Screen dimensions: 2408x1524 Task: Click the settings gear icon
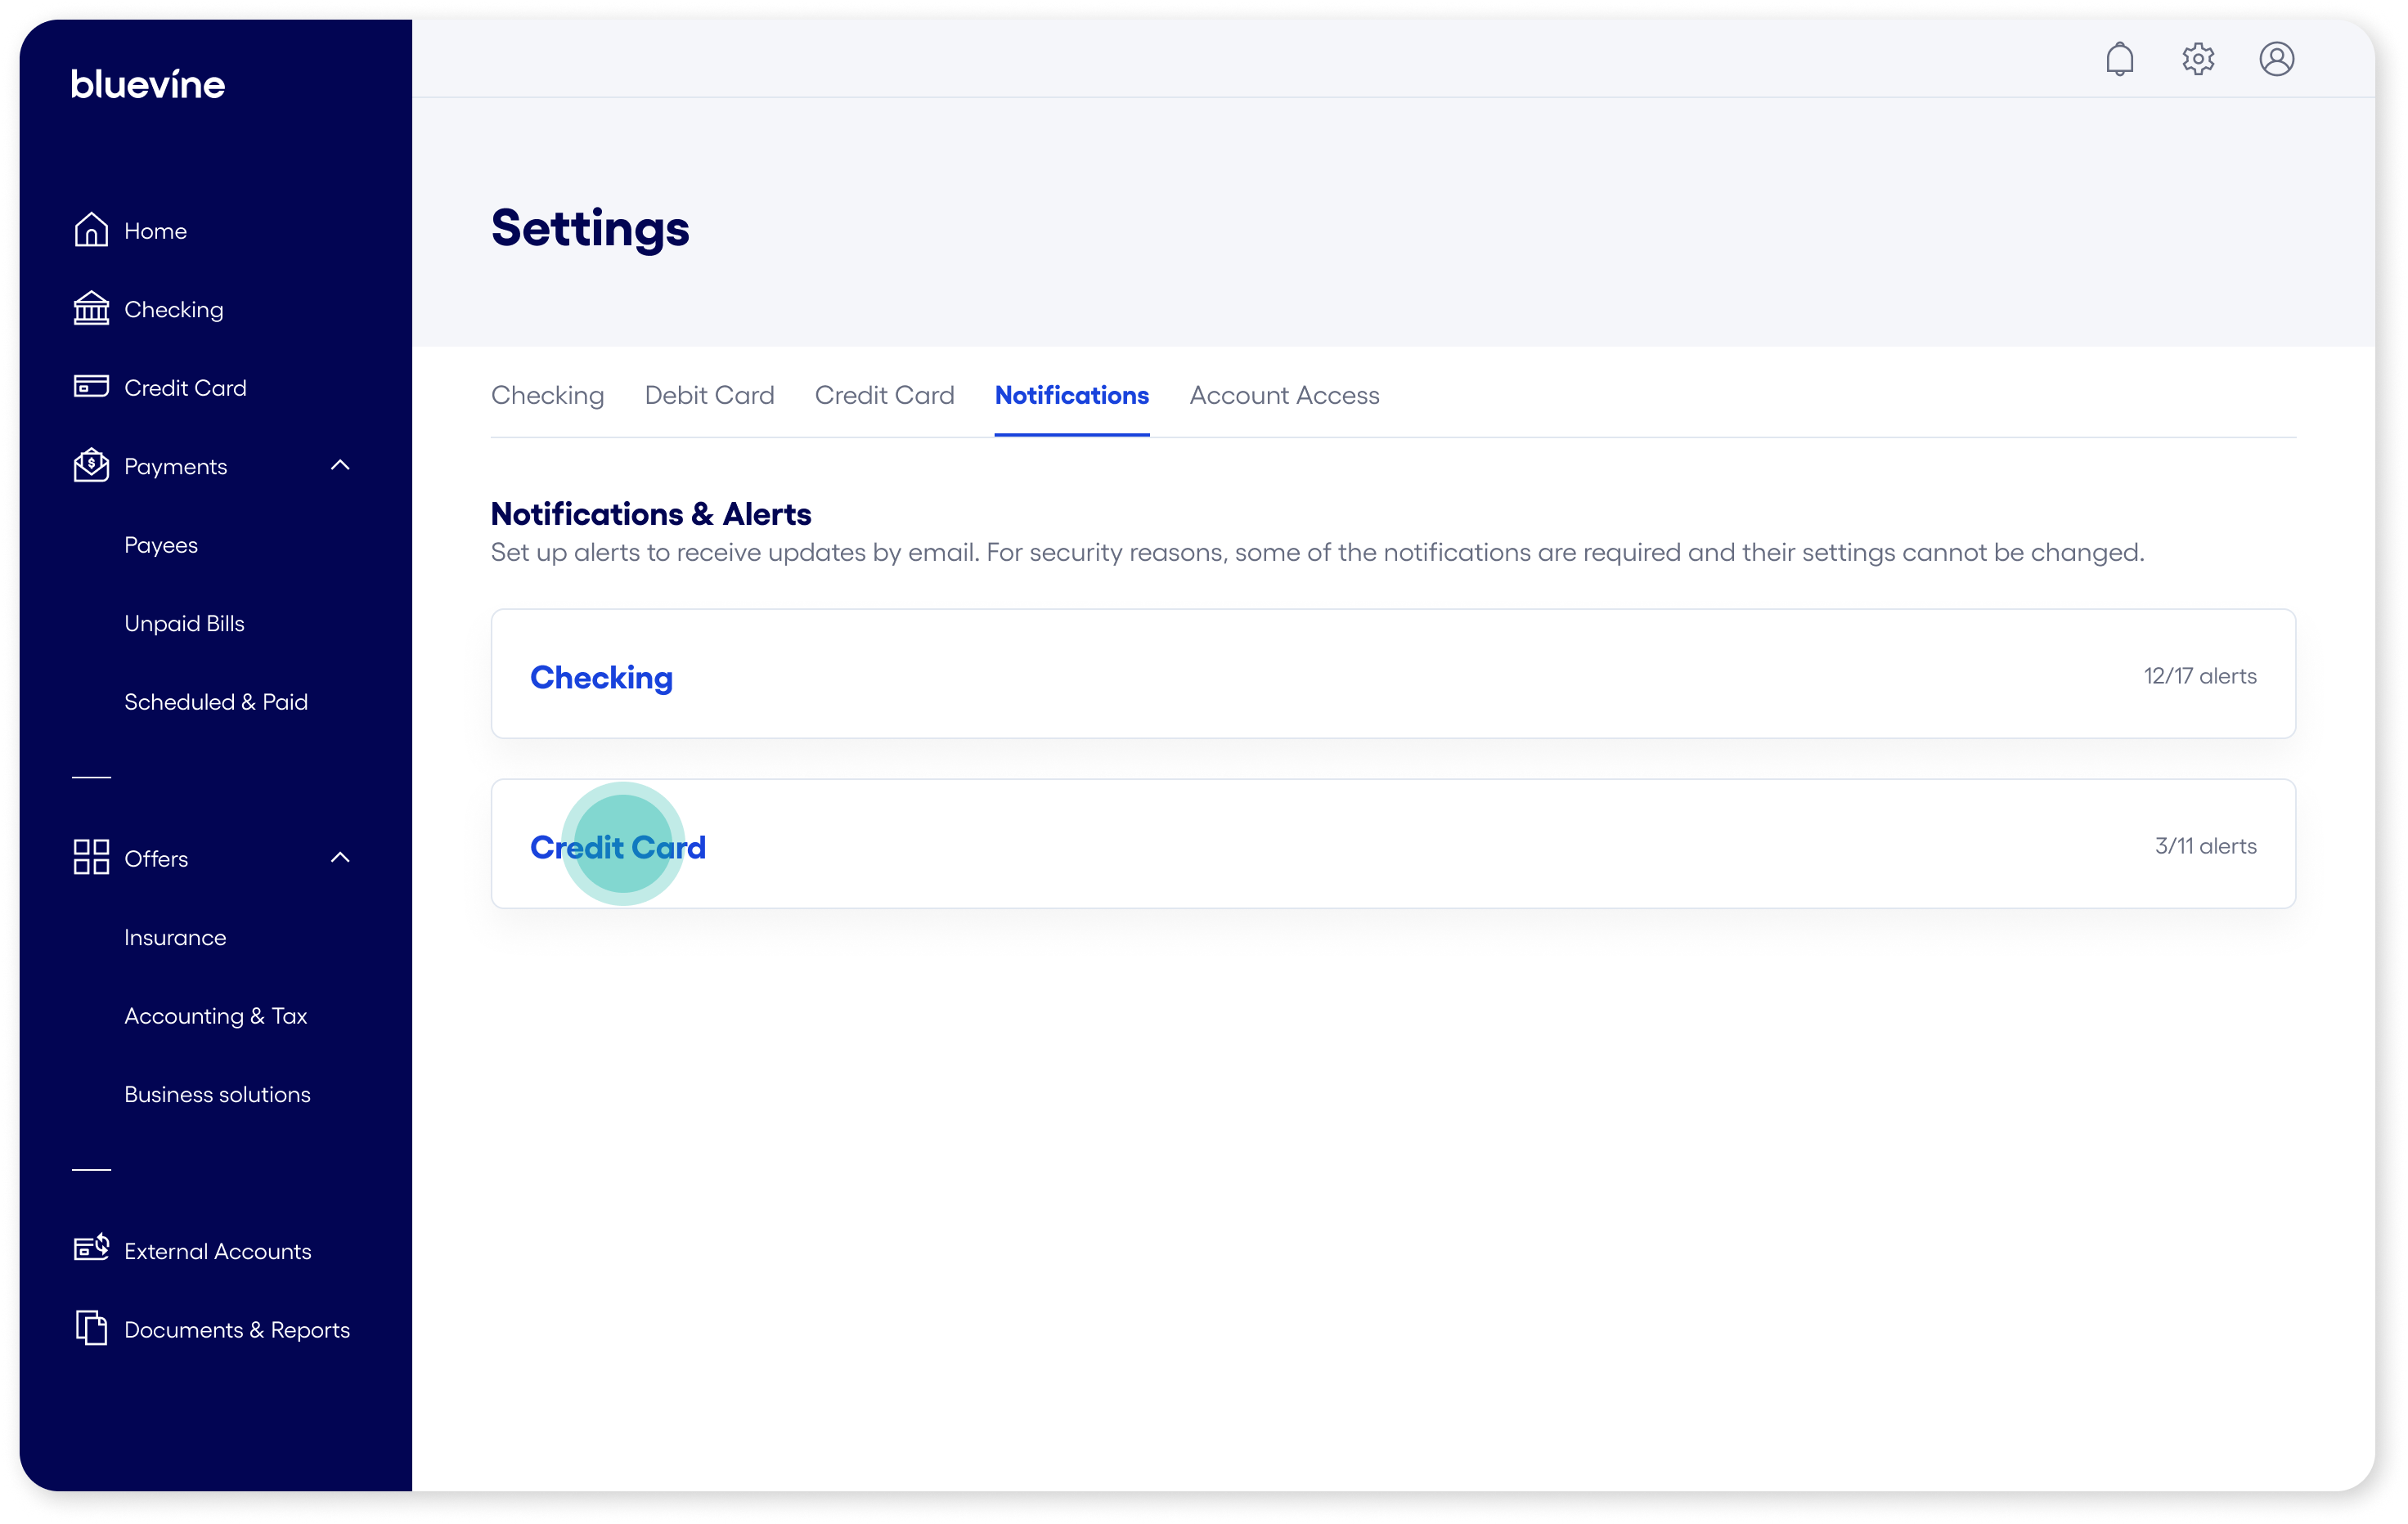click(2198, 59)
